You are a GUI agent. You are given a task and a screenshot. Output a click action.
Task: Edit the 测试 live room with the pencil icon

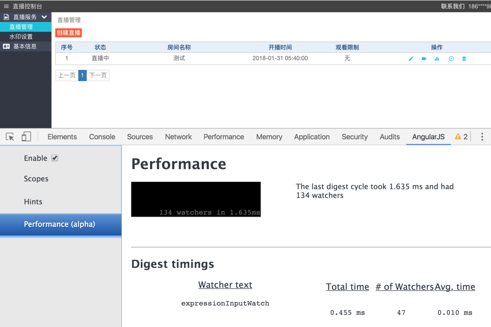(411, 58)
